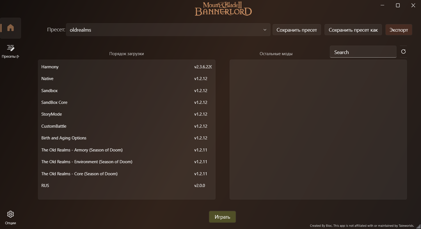
Task: Minimize the launcher window
Action: (x=382, y=5)
